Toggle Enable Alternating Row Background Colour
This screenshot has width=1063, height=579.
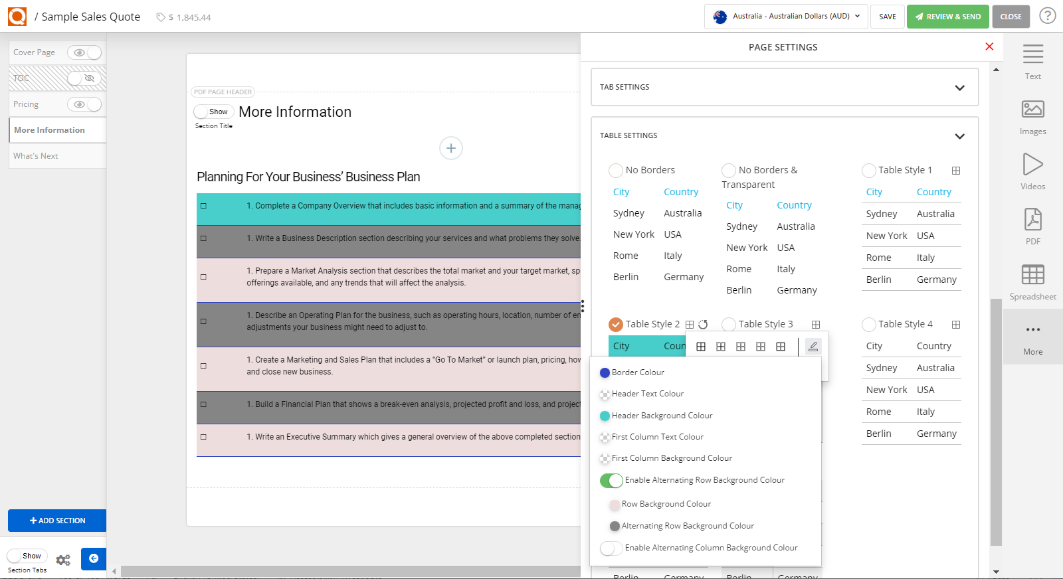[x=611, y=481]
